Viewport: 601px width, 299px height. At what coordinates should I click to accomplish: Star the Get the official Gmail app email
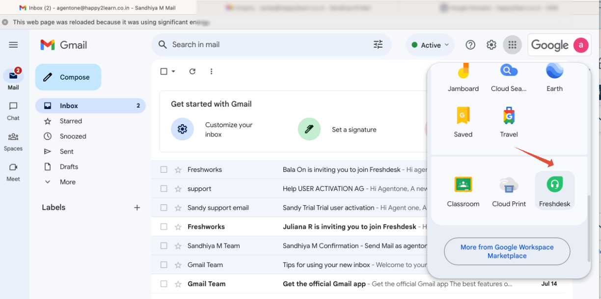[178, 284]
